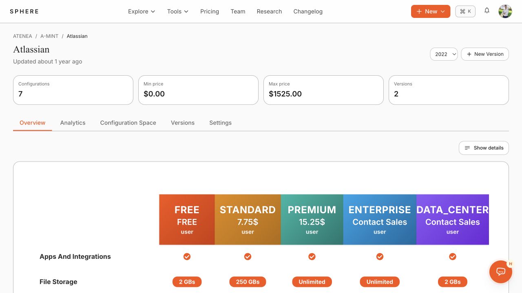This screenshot has height=293, width=522.
Task: Click the Configurations stat card
Action: (73, 90)
